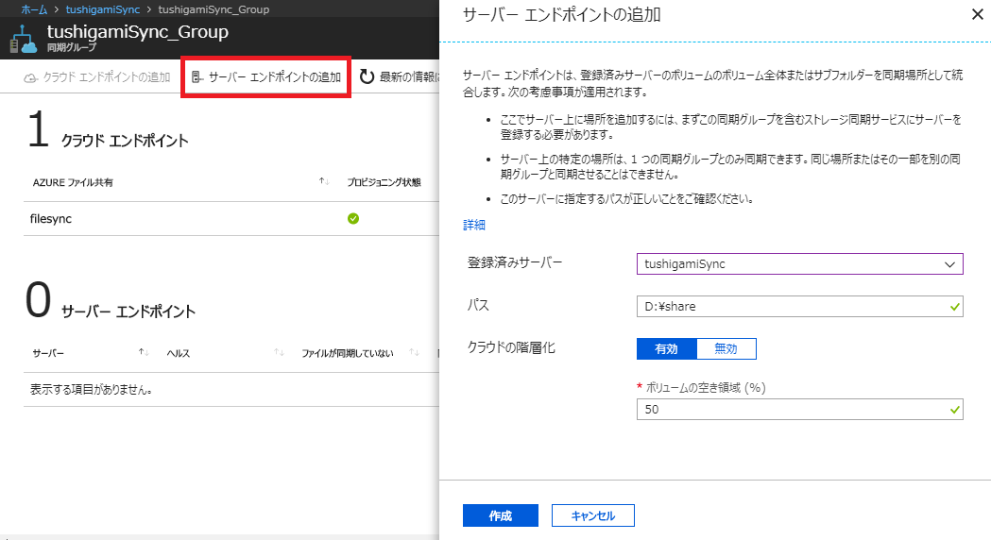Click the circular refresh arrow icon
The height and width of the screenshot is (540, 991).
[367, 77]
